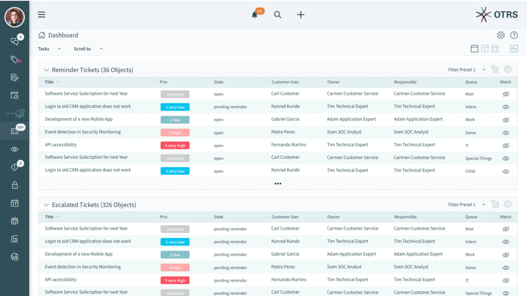Click the 5 very high priority badge

click(175, 146)
